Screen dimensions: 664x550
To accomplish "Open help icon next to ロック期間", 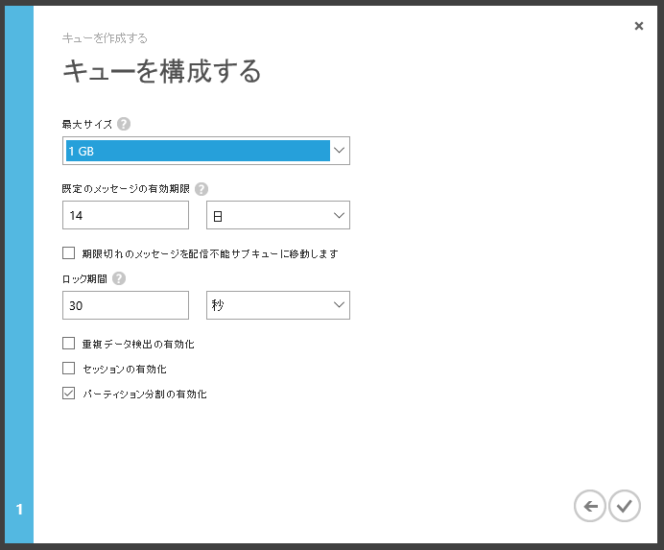I will 119,278.
